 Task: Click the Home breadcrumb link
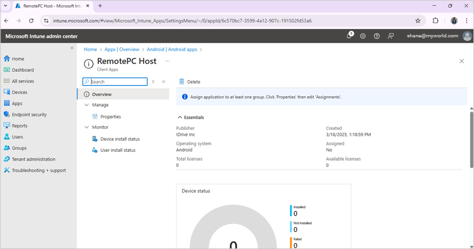(x=90, y=50)
